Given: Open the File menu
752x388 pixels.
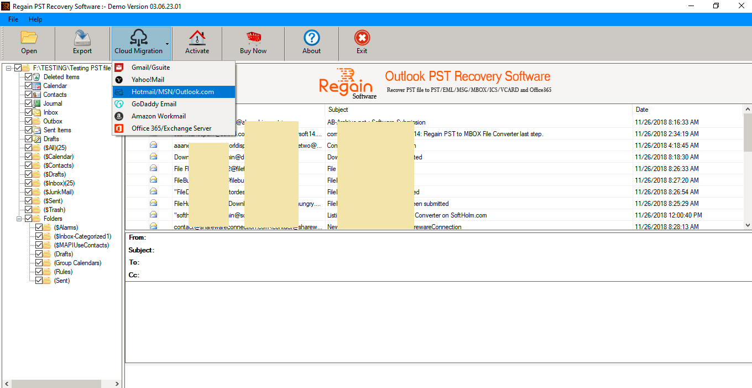Looking at the screenshot, I should (x=13, y=19).
